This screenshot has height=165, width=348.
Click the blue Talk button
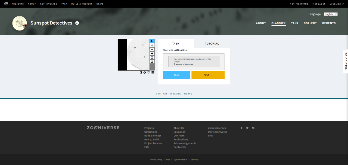point(176,75)
